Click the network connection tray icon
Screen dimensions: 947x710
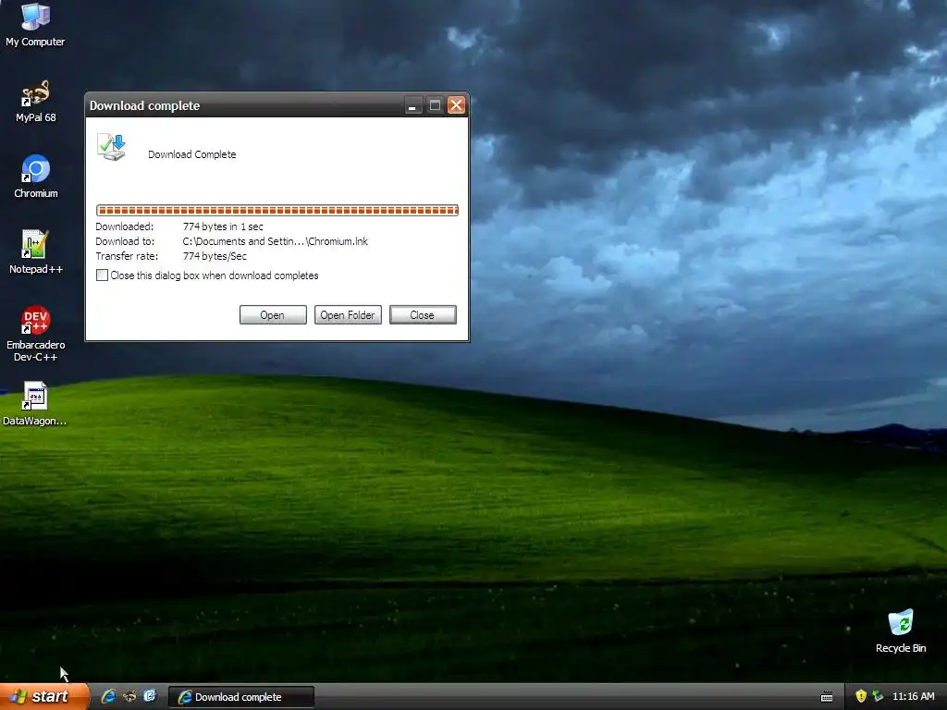pos(878,696)
